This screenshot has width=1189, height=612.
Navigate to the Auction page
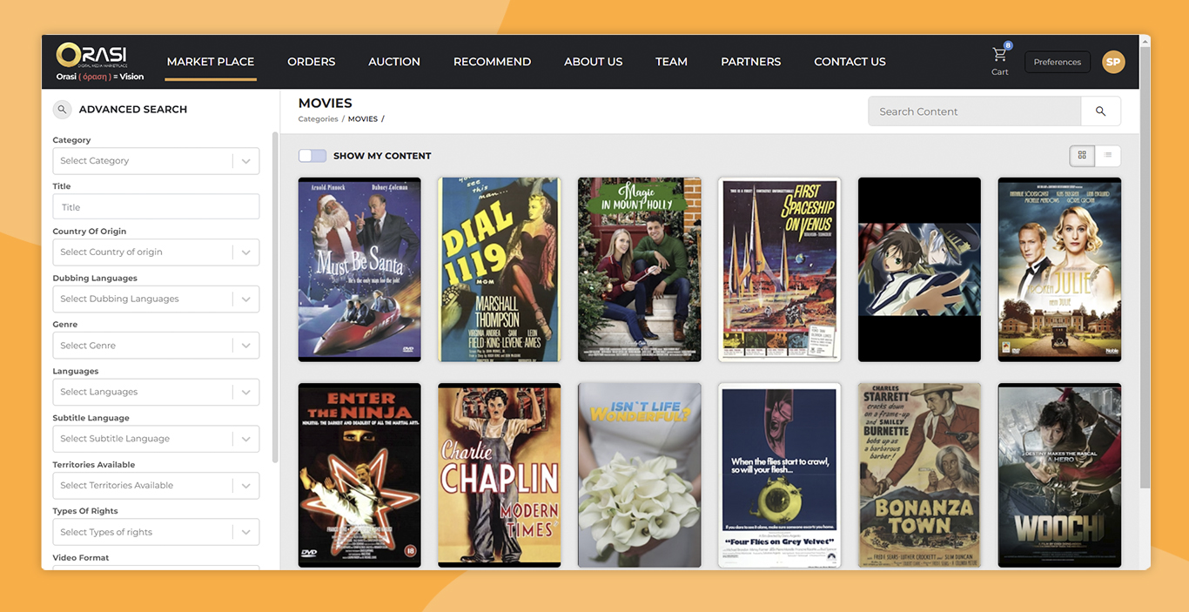tap(394, 62)
